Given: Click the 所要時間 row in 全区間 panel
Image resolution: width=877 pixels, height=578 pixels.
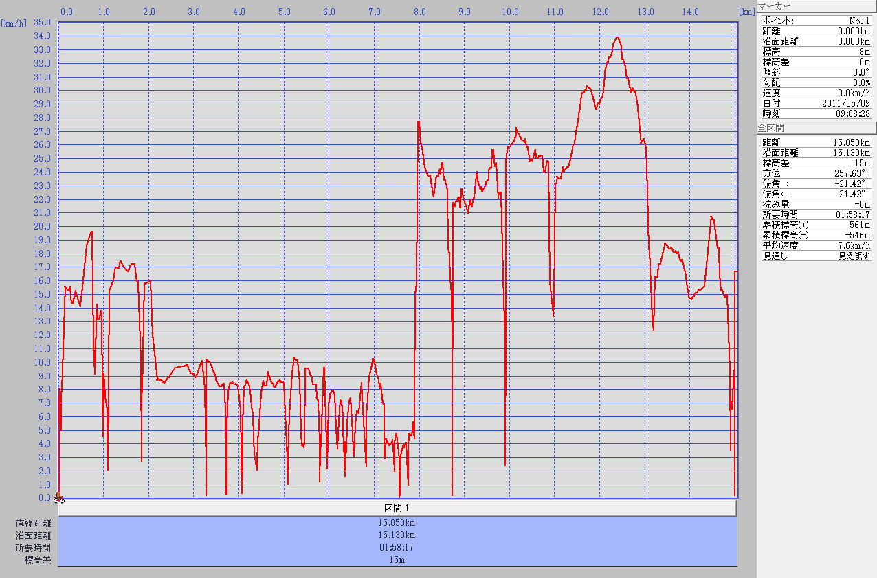Looking at the screenshot, I should point(816,214).
